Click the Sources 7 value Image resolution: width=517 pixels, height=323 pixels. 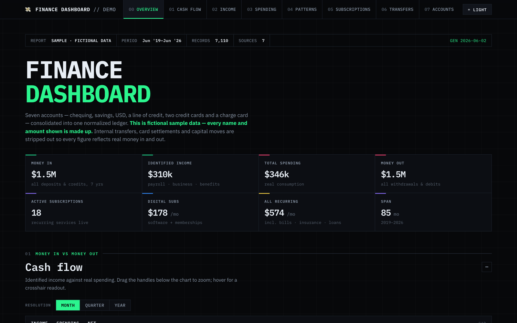263,41
